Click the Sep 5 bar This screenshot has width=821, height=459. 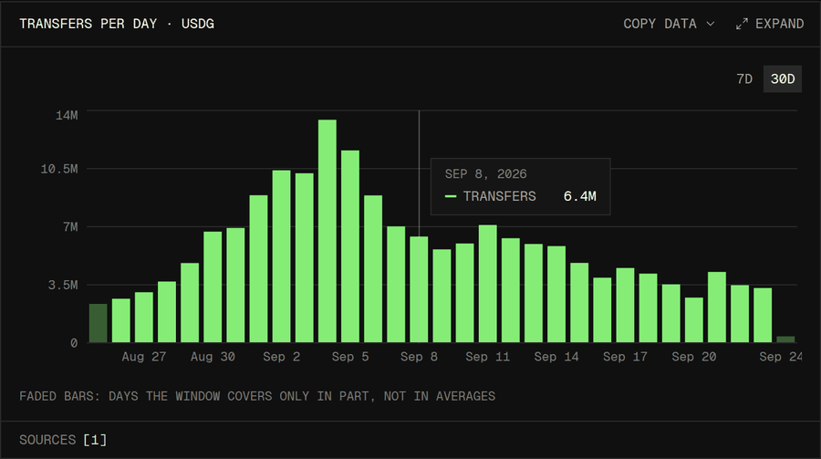click(x=350, y=246)
